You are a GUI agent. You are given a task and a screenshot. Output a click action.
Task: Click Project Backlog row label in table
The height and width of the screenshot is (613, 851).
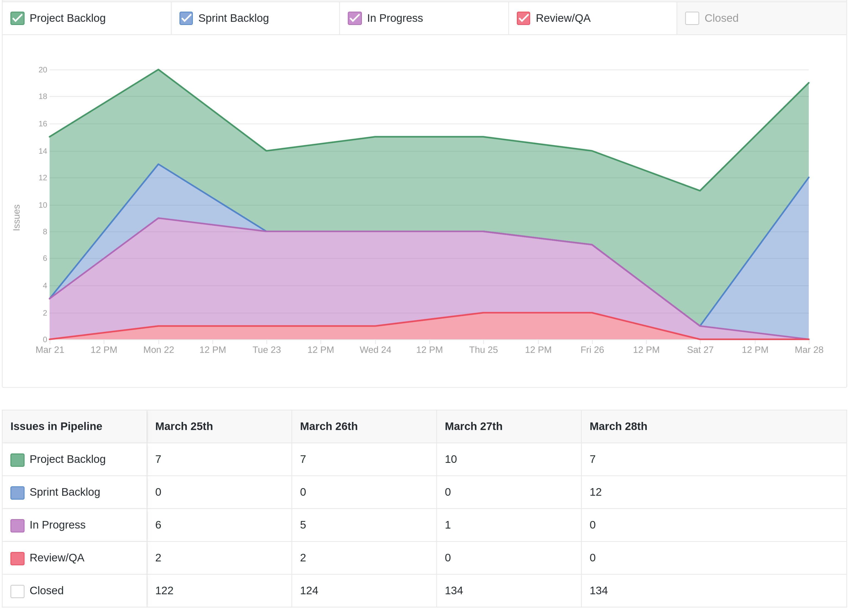[68, 459]
